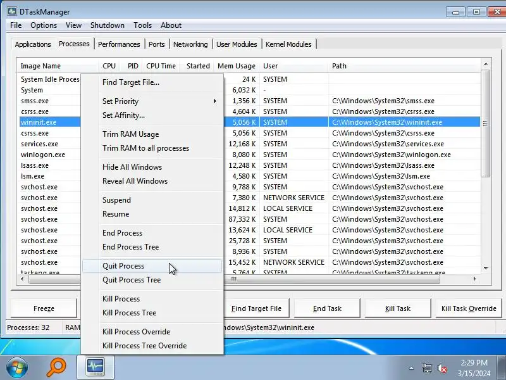Select Resume in context menu
Image resolution: width=506 pixels, height=380 pixels.
click(x=152, y=214)
